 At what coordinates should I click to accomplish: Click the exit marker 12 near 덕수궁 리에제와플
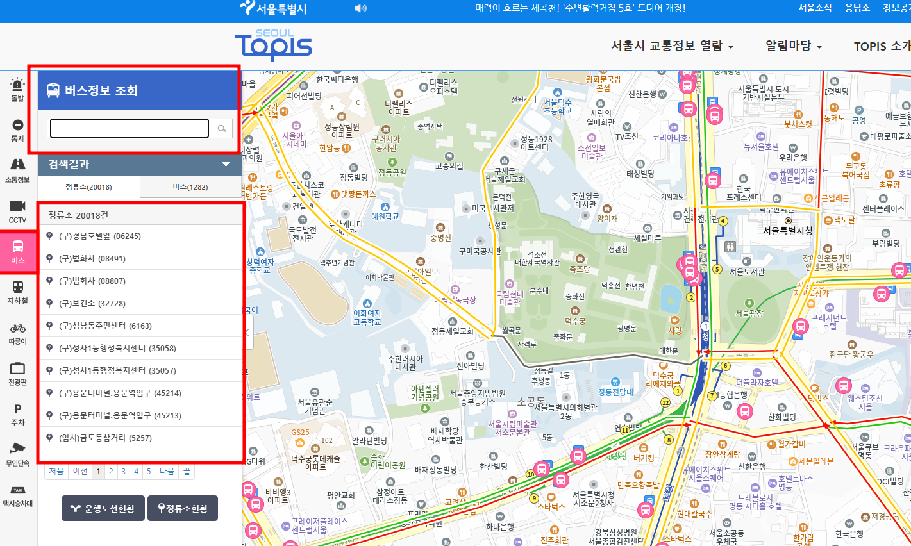[x=665, y=402]
